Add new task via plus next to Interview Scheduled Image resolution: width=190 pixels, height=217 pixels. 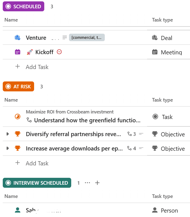coord(97,183)
